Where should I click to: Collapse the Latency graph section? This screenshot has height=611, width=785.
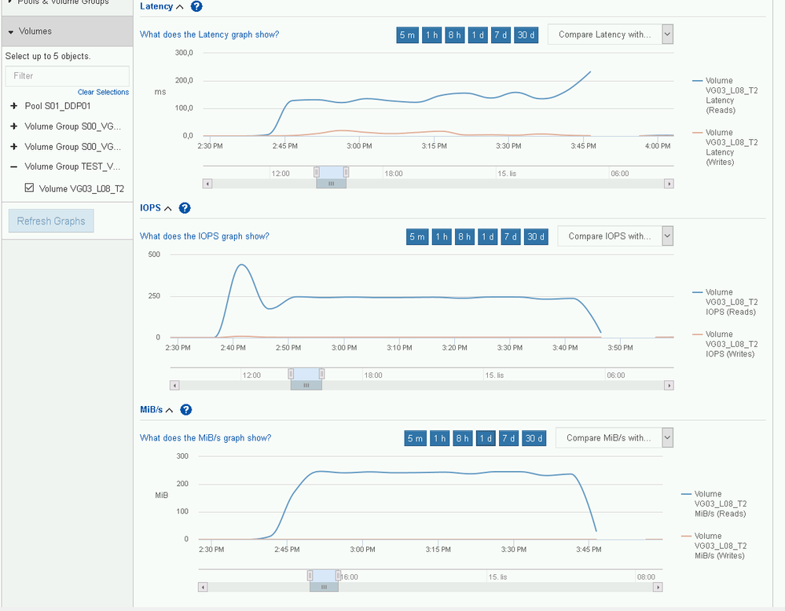point(179,6)
